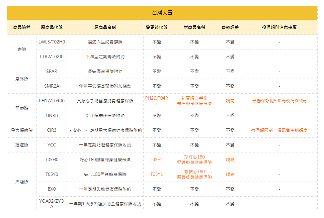The image size is (324, 218).
Task: Click product name 平準型定期壽險附約
Action: [x=105, y=57]
